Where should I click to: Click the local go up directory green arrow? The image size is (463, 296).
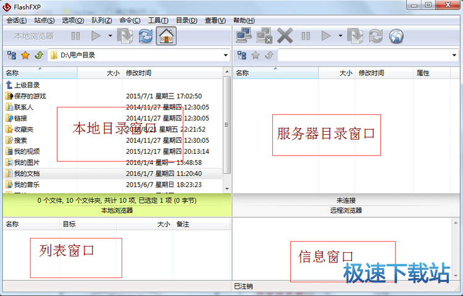[39, 55]
